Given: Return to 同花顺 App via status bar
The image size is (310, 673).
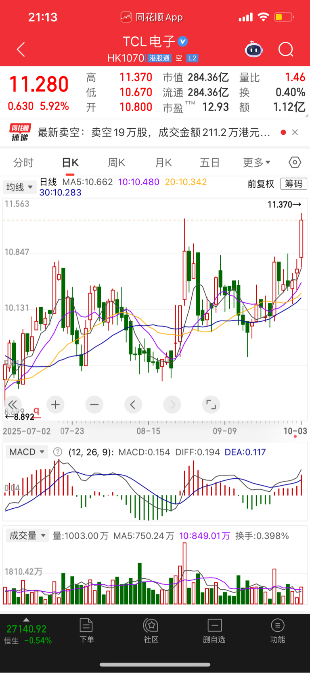Looking at the screenshot, I should 152,17.
